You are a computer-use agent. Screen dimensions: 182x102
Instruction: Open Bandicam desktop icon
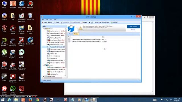click(30, 5)
